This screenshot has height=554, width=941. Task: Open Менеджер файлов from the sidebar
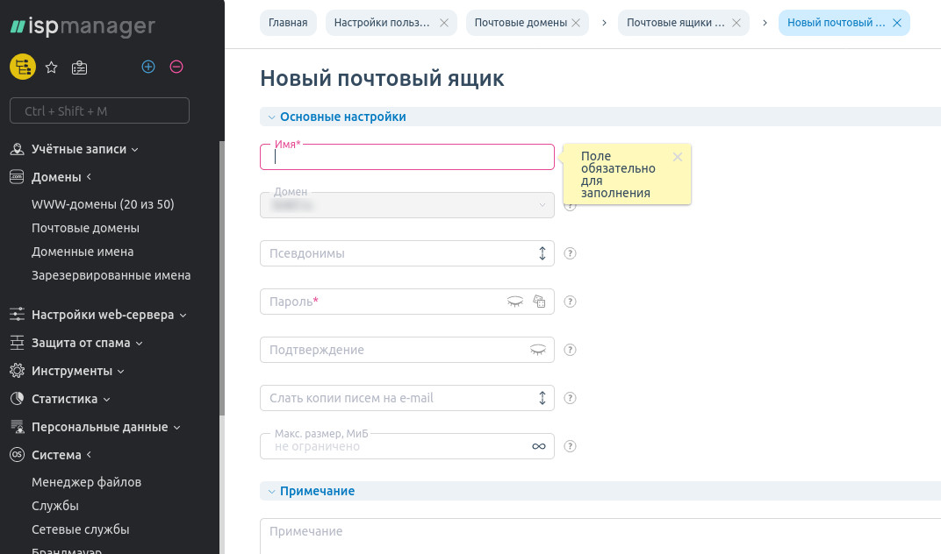point(86,482)
